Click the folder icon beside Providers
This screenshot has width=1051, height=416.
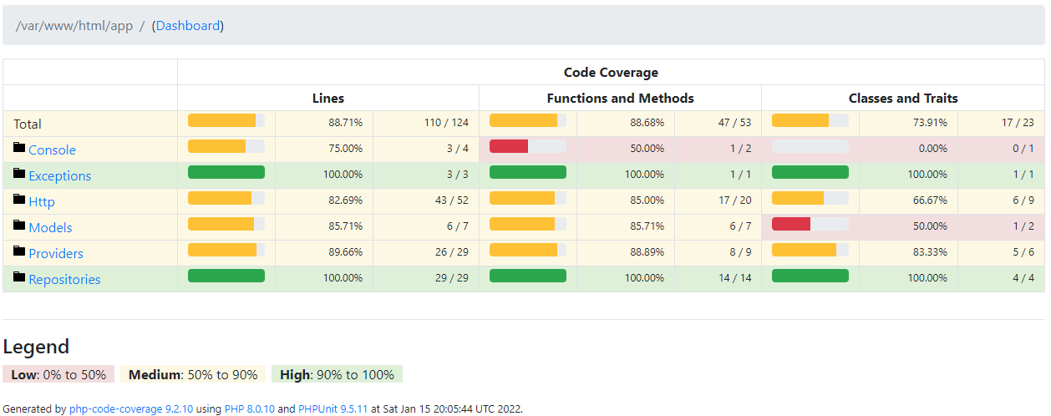(19, 252)
